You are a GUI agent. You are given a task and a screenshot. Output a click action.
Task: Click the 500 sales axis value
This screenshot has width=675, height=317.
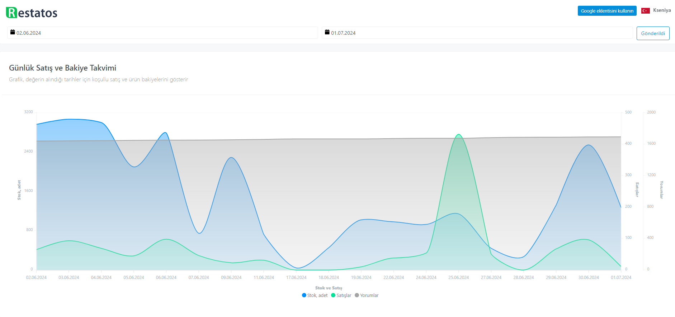click(x=628, y=112)
